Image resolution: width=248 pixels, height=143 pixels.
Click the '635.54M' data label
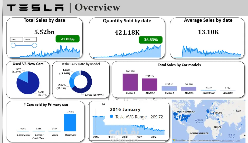click(169, 84)
